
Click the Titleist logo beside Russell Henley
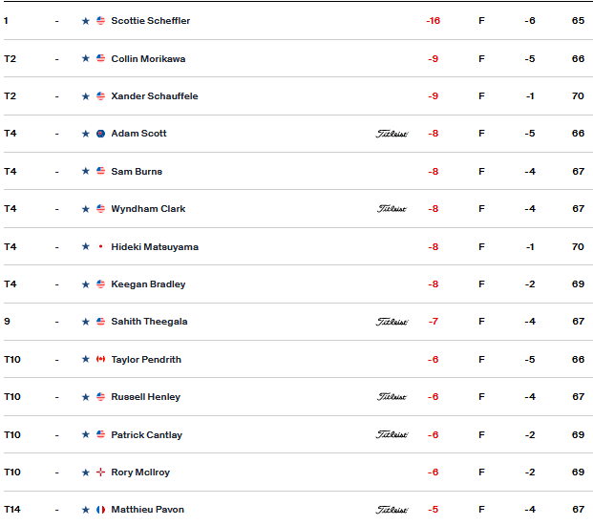pyautogui.click(x=392, y=397)
